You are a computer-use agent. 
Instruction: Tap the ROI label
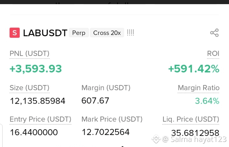coord(213,54)
